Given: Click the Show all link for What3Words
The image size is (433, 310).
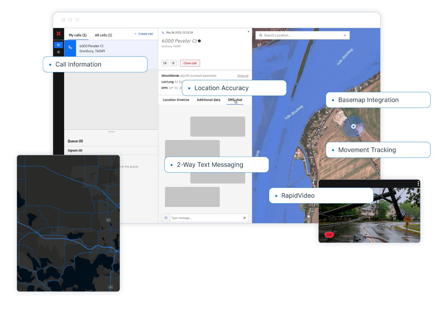Looking at the screenshot, I should pos(242,76).
